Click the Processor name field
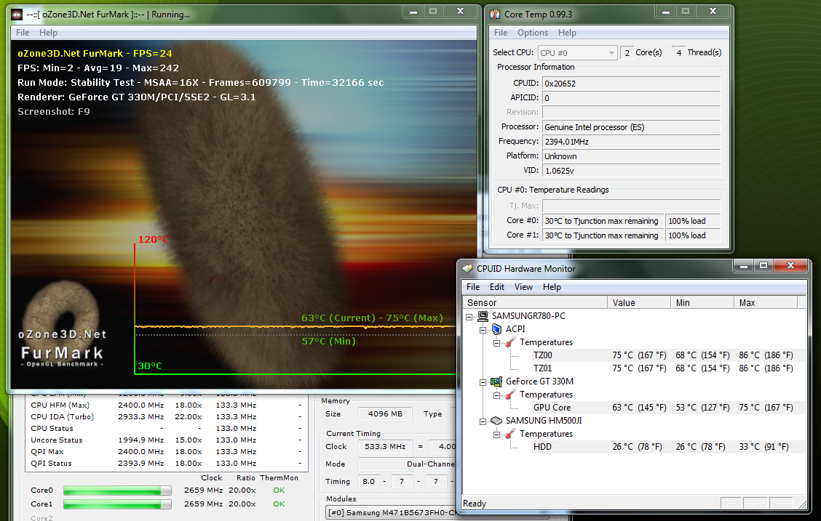Image resolution: width=821 pixels, height=521 pixels. 632,127
